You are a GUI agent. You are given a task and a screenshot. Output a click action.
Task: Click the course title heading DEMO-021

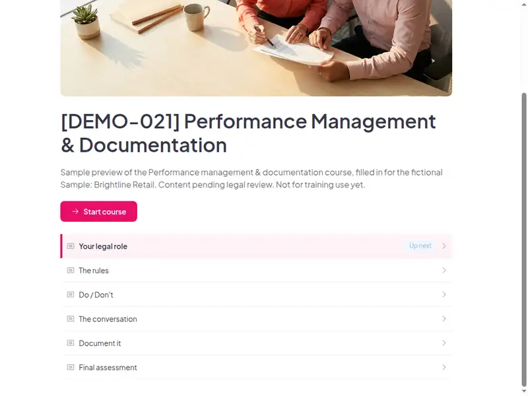(x=248, y=133)
